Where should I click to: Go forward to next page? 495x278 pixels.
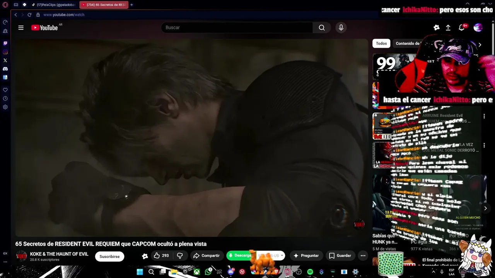click(22, 15)
